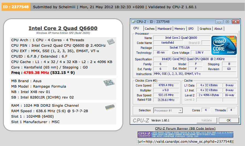Click the CPU-Z title bar app icon
Image resolution: width=245 pixels, height=146 pixels.
(133, 22)
